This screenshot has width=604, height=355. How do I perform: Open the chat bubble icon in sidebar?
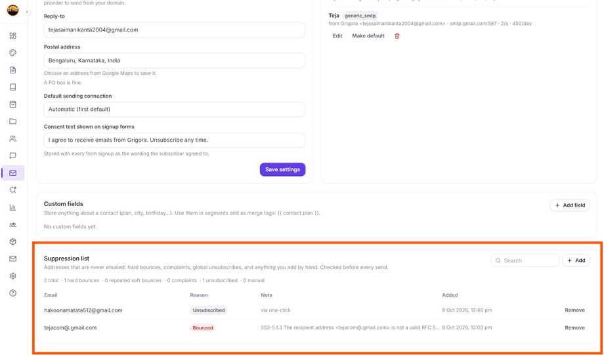coord(12,156)
